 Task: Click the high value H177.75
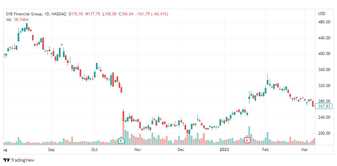click(x=93, y=14)
